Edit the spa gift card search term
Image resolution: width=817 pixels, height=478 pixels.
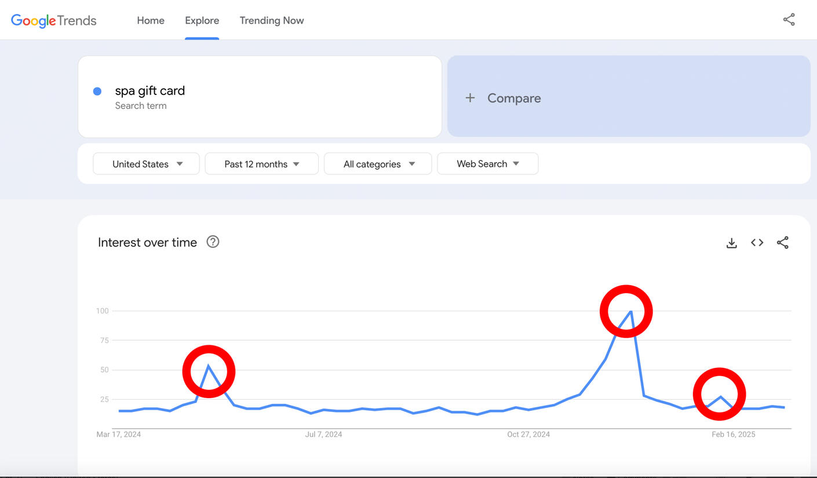pos(150,91)
